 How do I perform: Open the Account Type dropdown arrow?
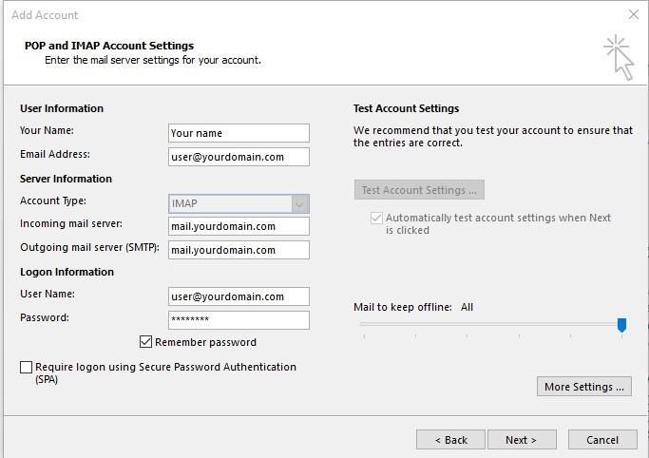(x=300, y=204)
